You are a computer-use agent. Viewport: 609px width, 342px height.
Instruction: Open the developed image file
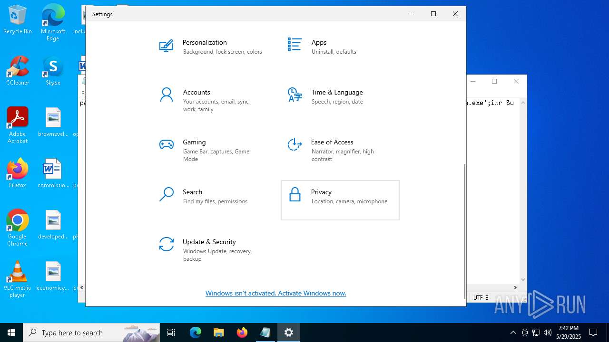click(53, 225)
